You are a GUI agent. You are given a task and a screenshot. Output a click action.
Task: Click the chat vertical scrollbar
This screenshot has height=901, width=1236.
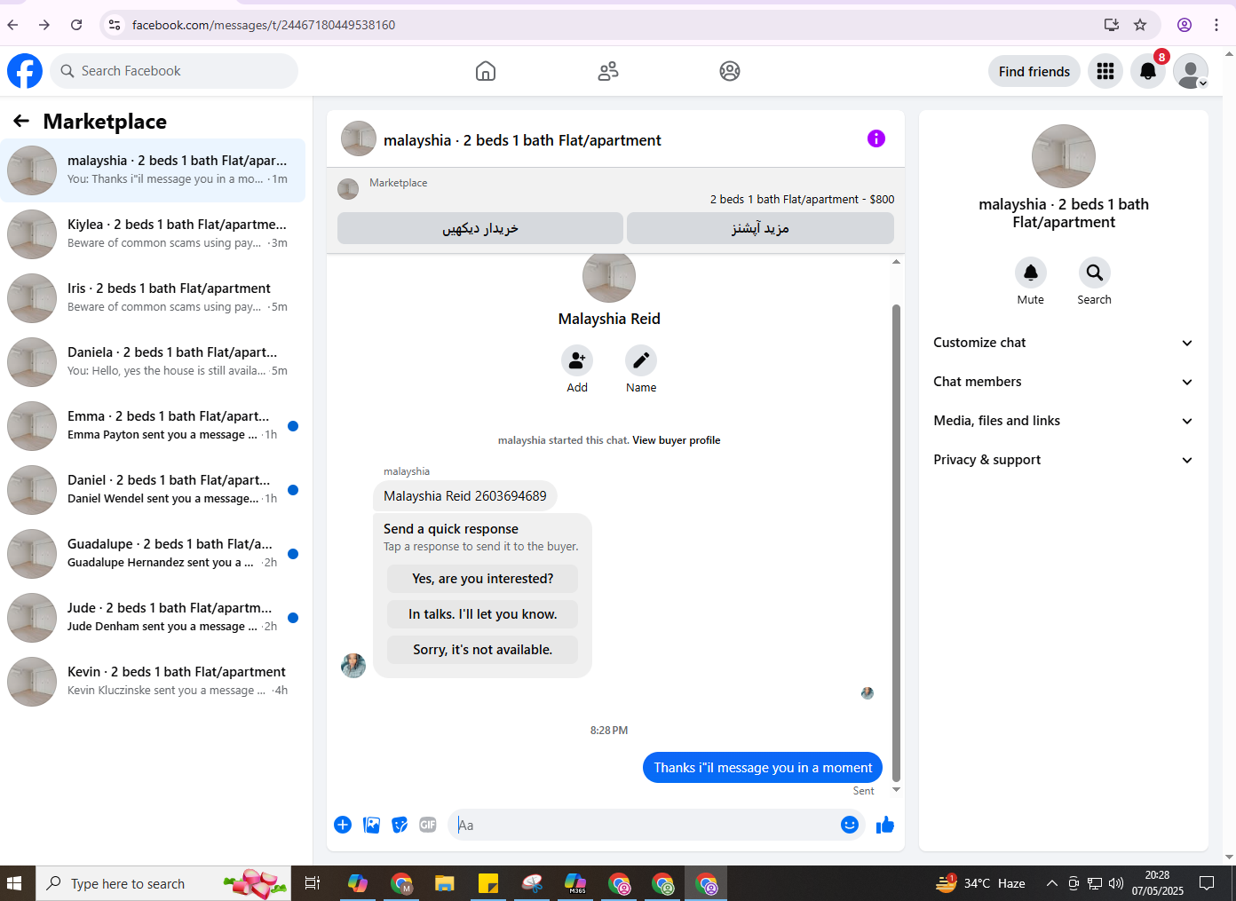896,542
